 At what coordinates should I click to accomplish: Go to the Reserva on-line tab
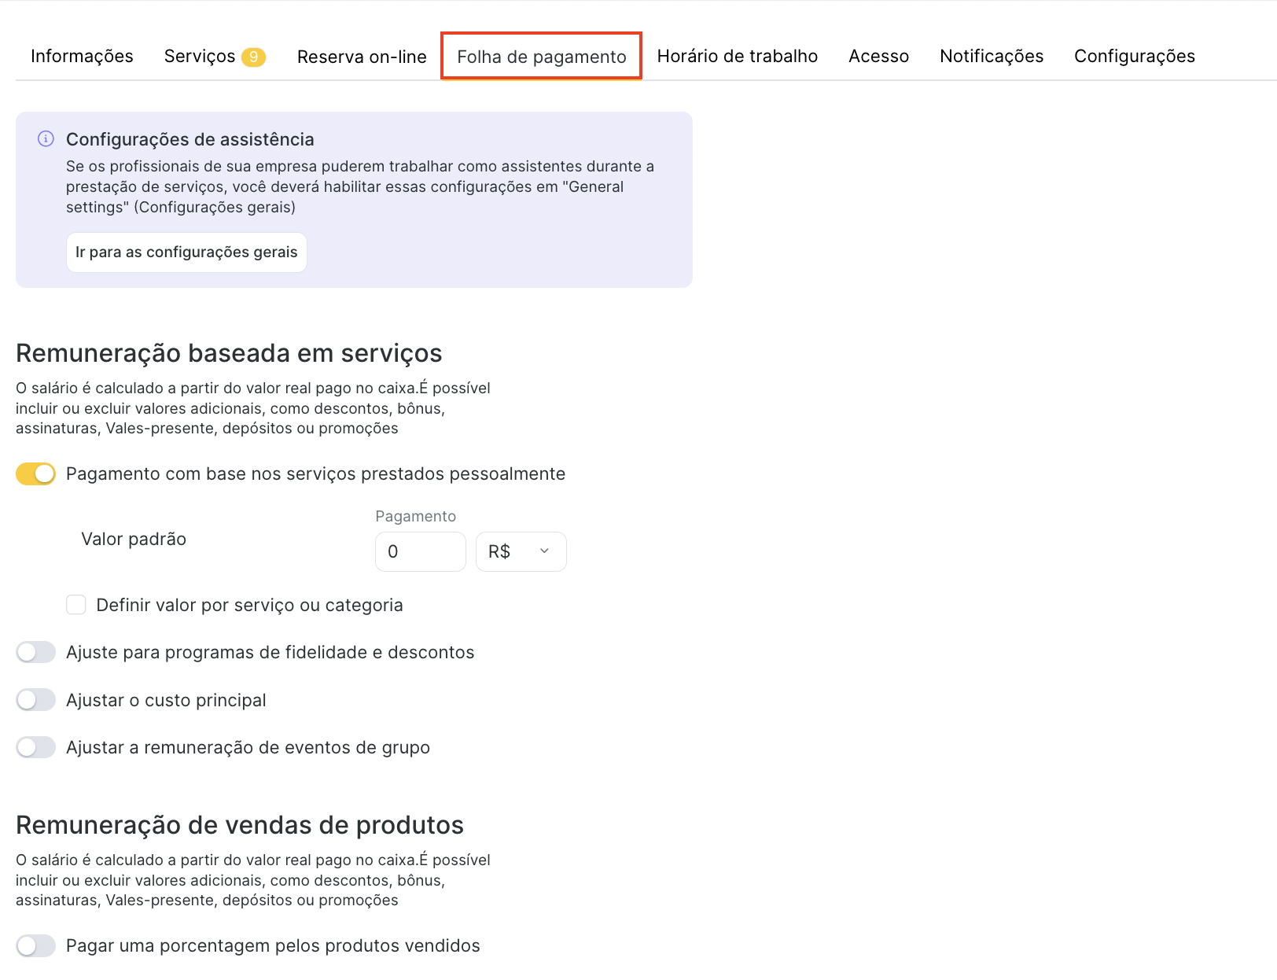click(362, 57)
